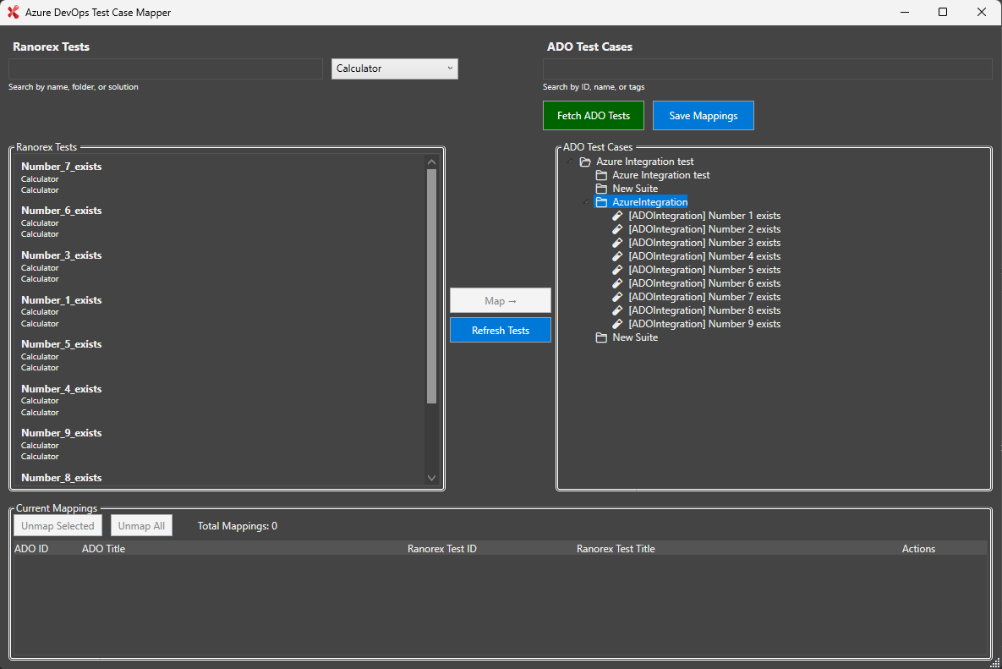Click test case icon for Number 5 exists
Image resolution: width=1002 pixels, height=669 pixels.
617,270
